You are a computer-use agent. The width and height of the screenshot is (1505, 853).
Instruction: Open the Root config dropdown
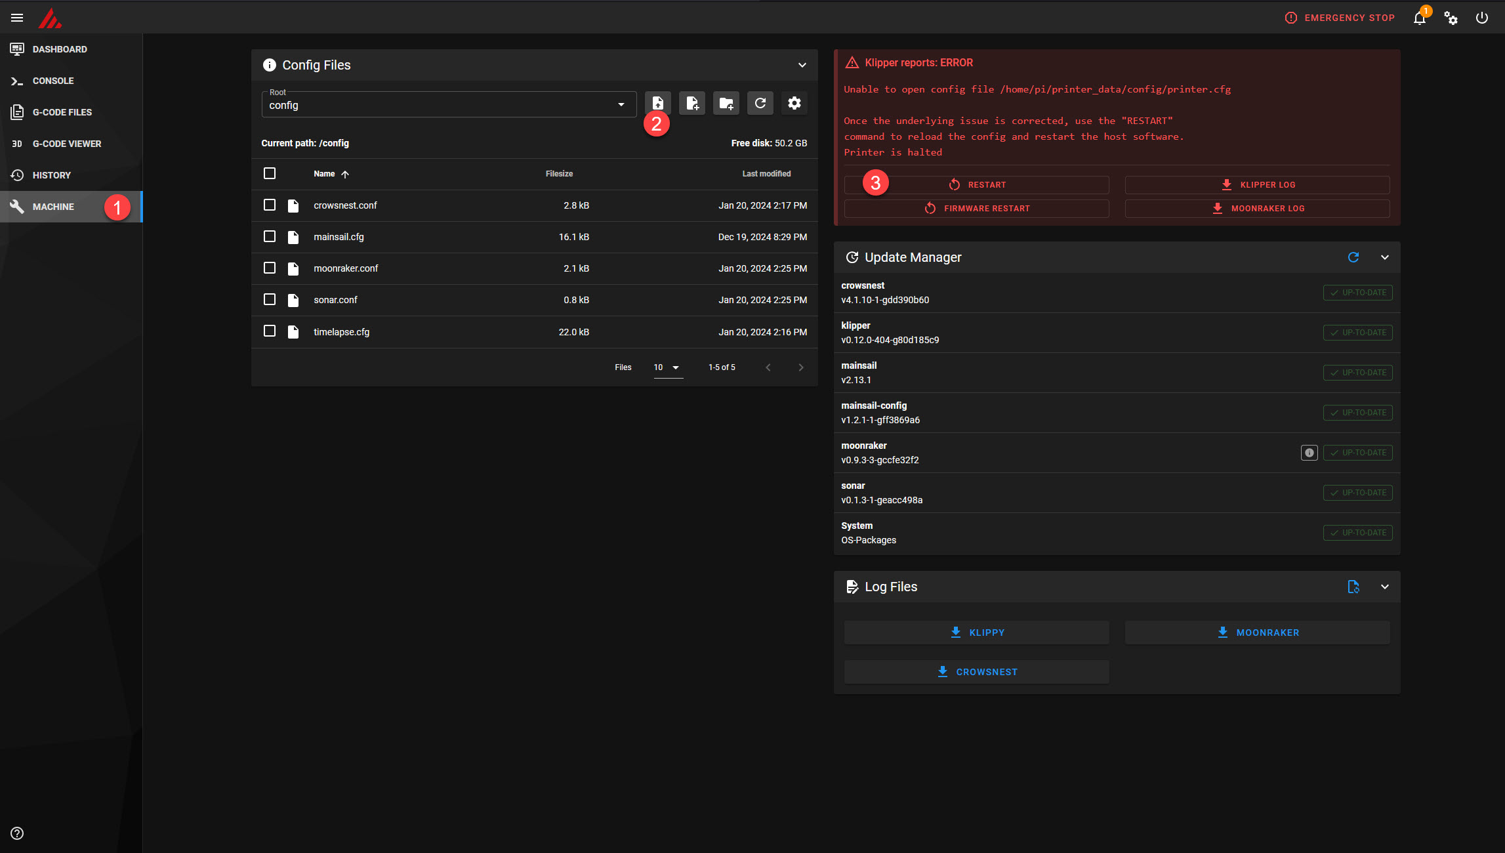point(449,104)
